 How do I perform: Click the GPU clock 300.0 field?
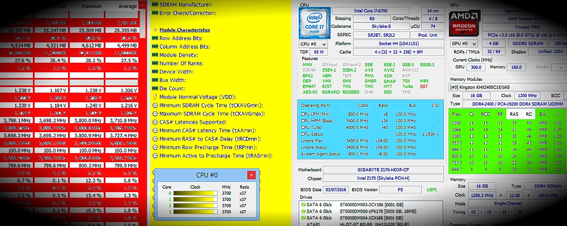(476, 67)
